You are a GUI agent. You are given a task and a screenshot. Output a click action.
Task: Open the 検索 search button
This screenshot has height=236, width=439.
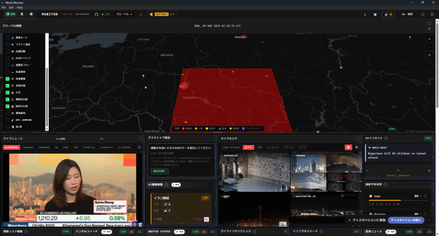click(x=407, y=14)
